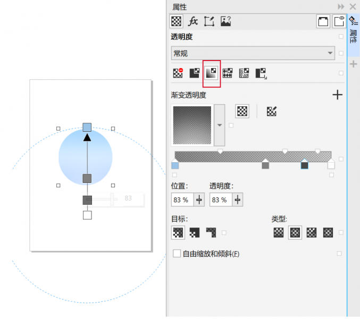360x319 pixels.
Task: Choose first 类型 icon, linear transparency
Action: (279, 233)
